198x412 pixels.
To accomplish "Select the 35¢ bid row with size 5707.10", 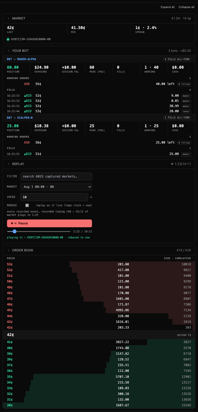I will tap(99, 377).
